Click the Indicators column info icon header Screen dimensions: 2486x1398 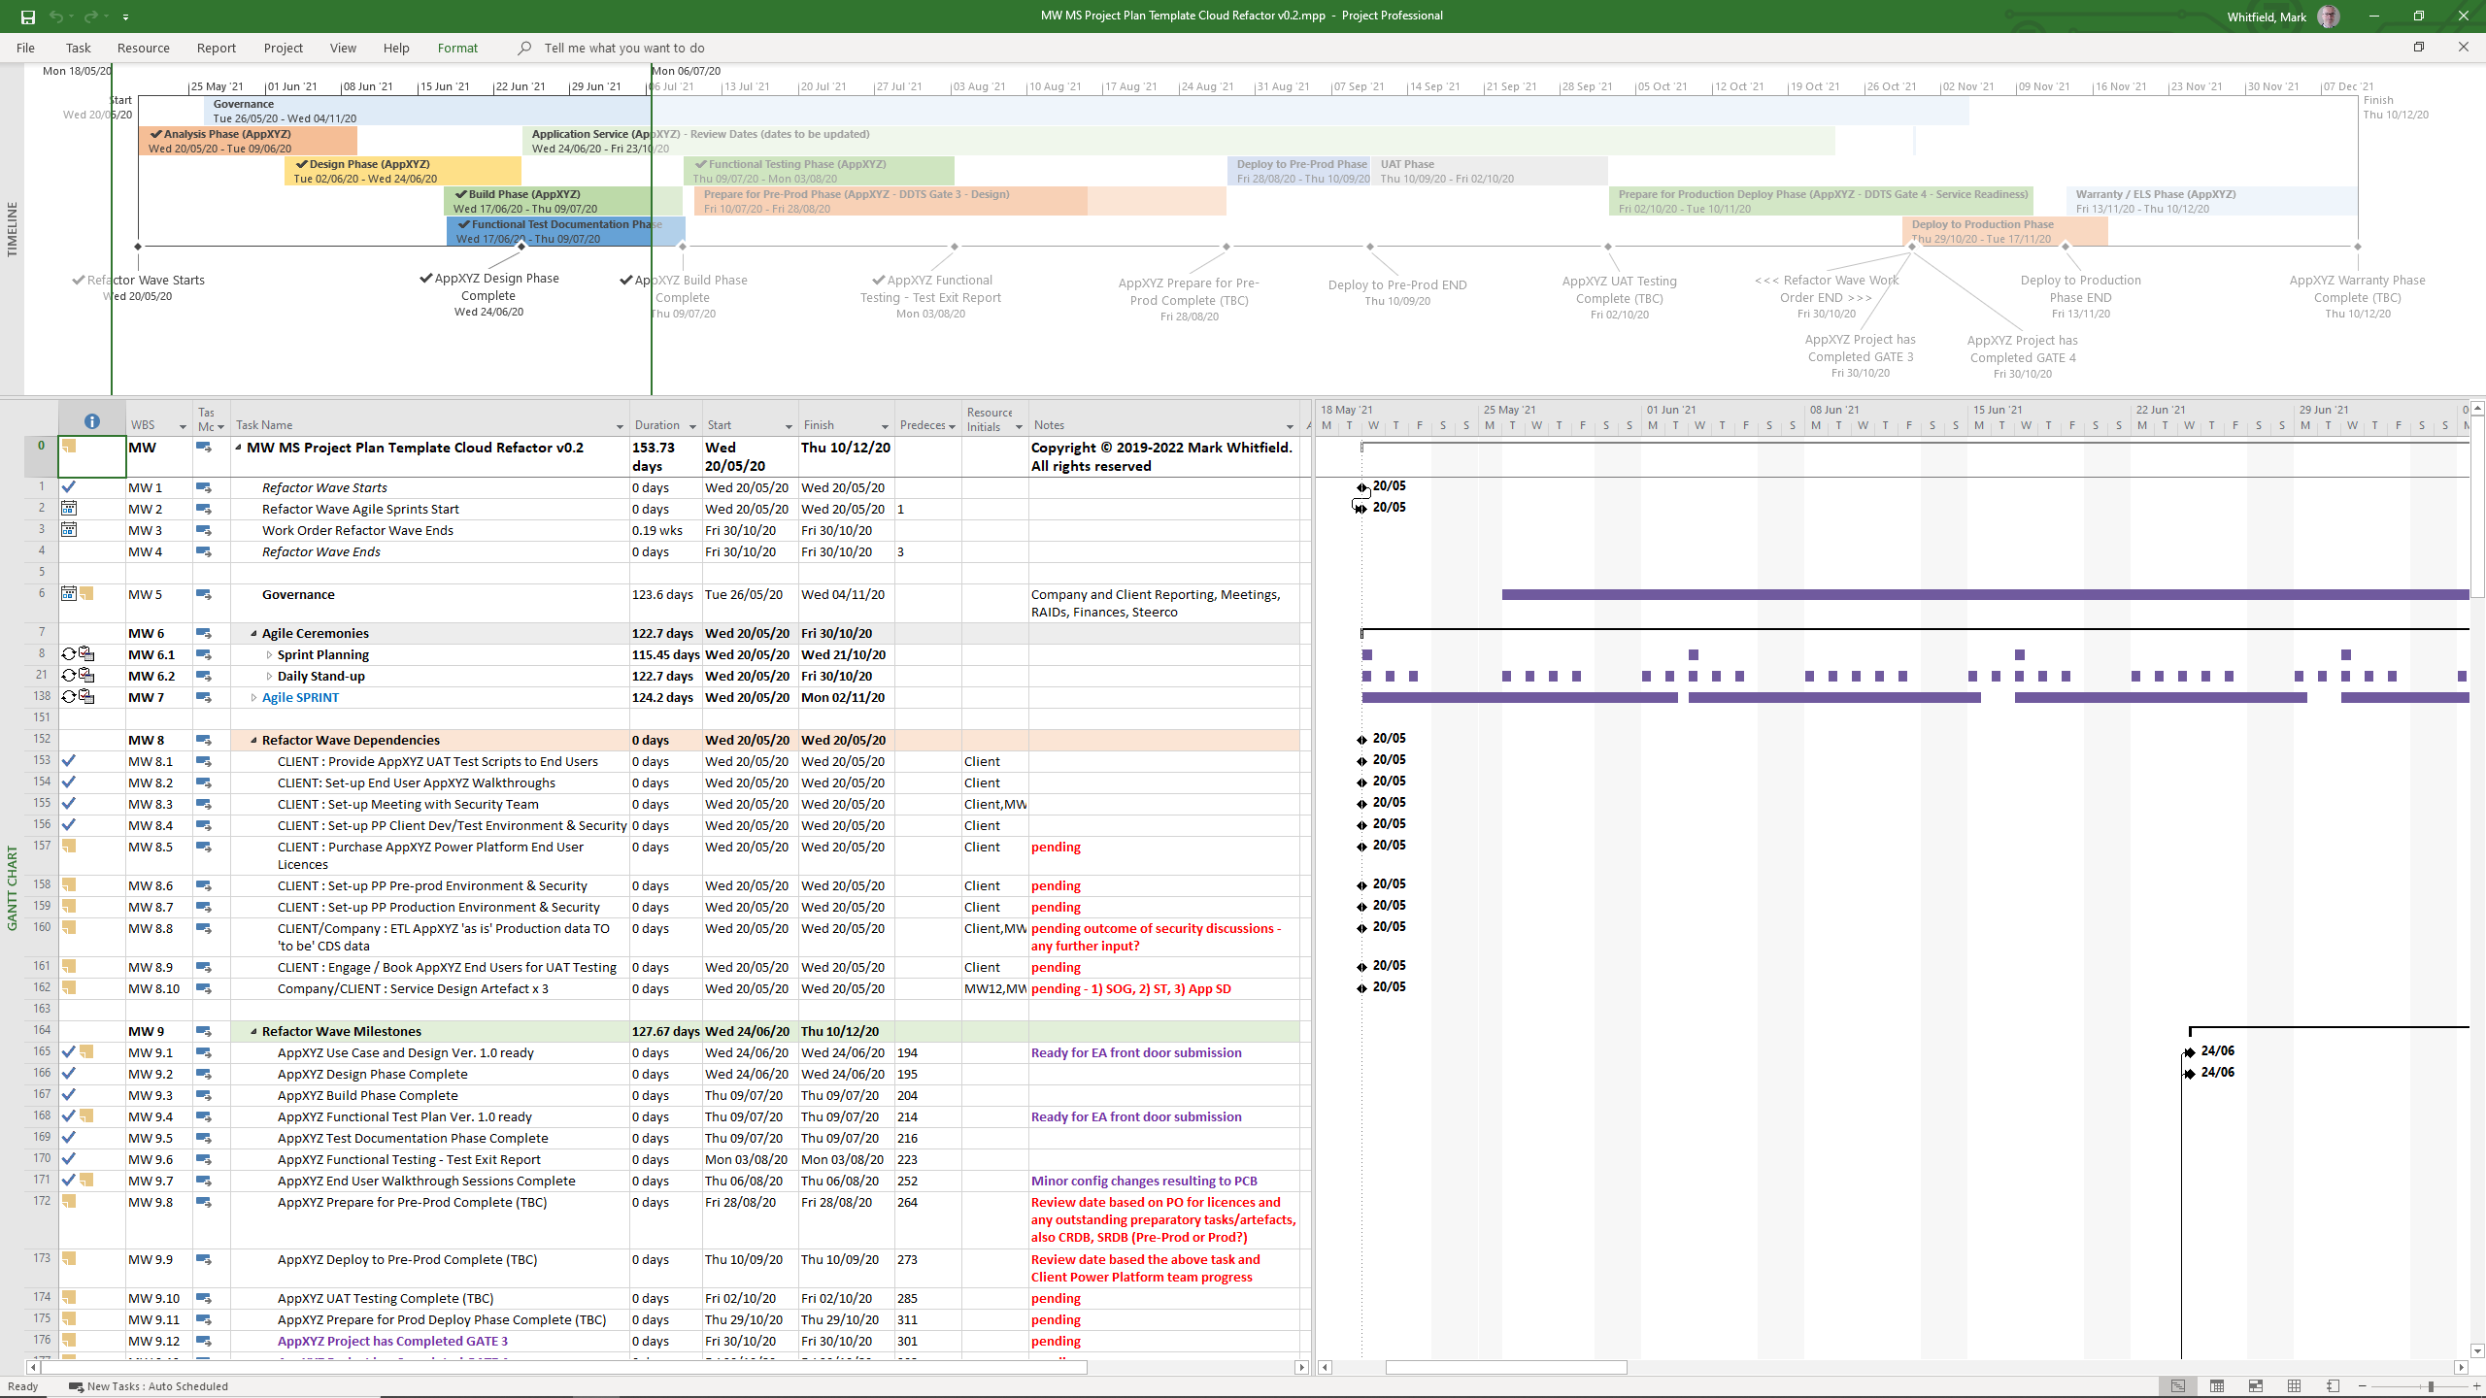[x=92, y=421]
